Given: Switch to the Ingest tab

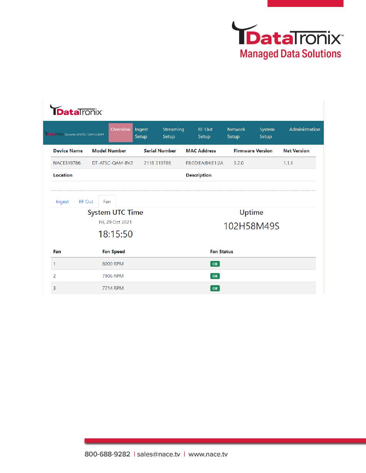Looking at the screenshot, I should tap(62, 202).
